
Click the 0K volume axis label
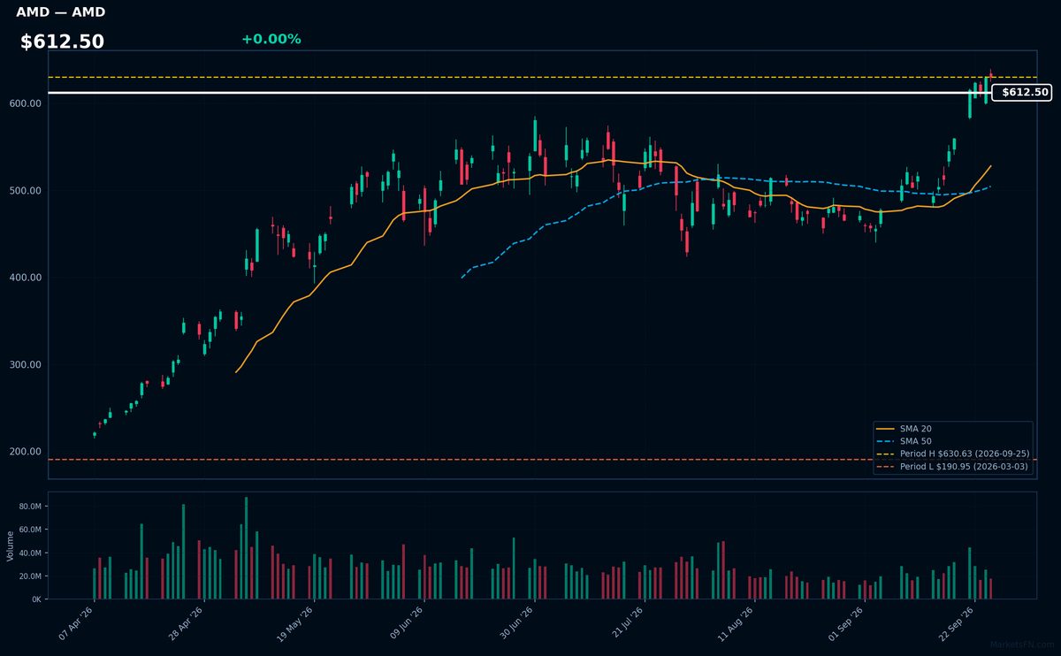(36, 599)
